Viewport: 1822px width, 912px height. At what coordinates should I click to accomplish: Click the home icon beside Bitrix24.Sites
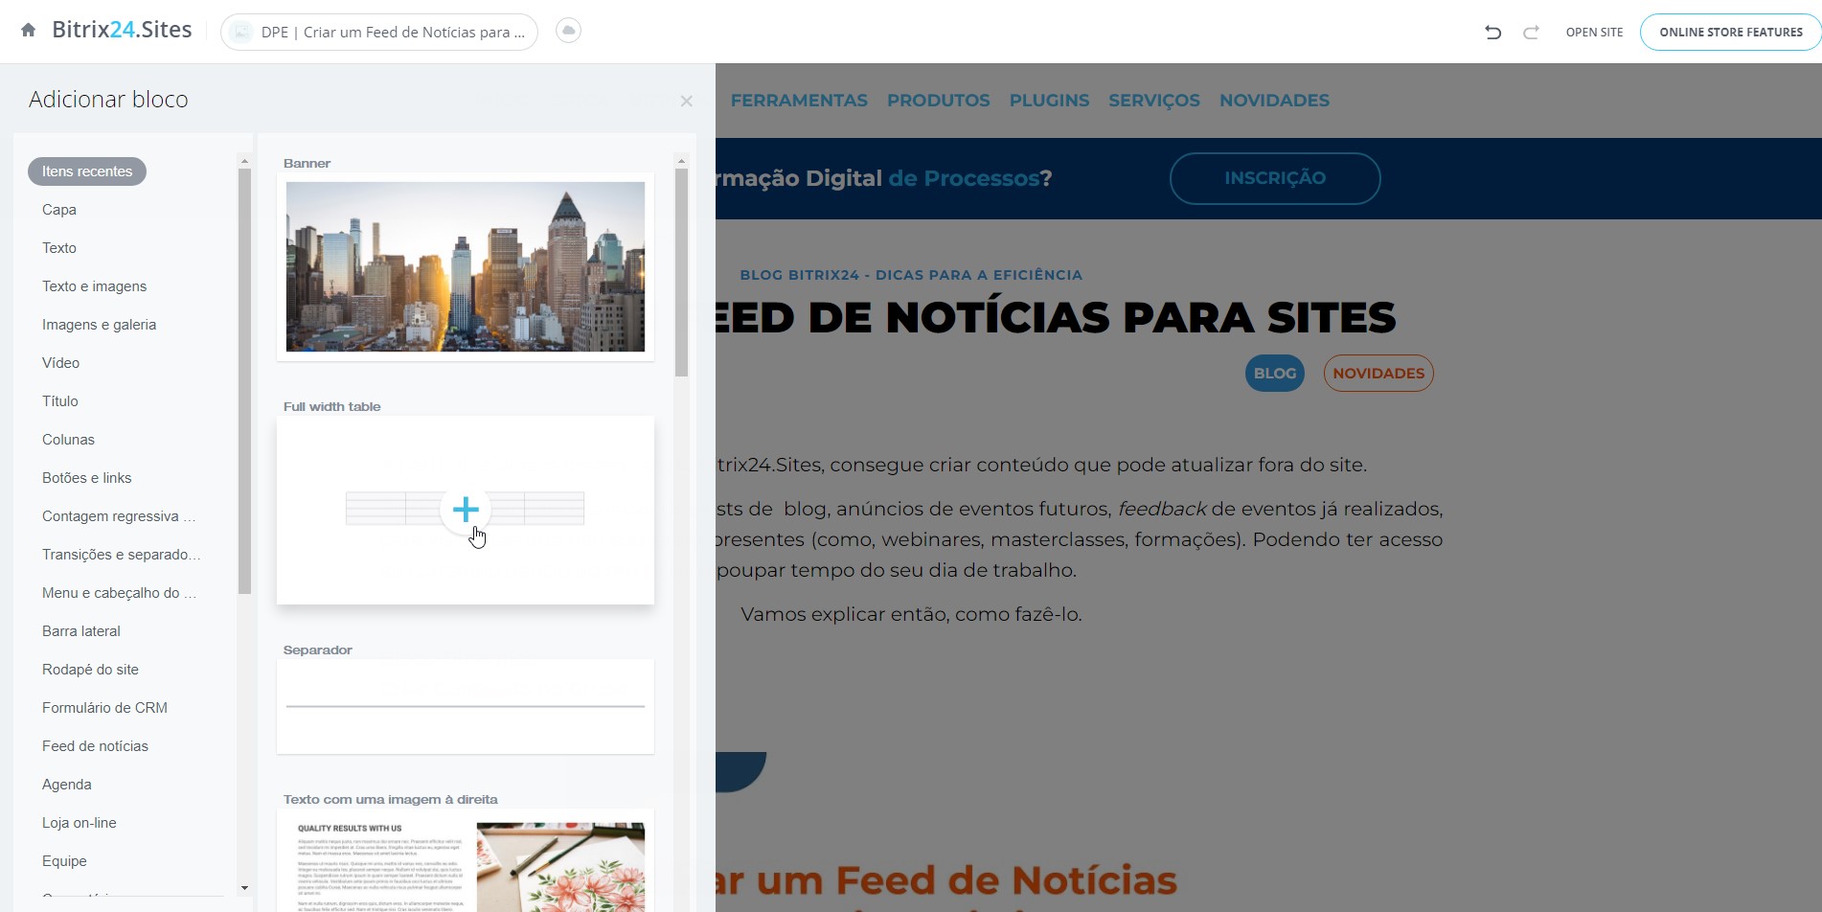click(29, 31)
